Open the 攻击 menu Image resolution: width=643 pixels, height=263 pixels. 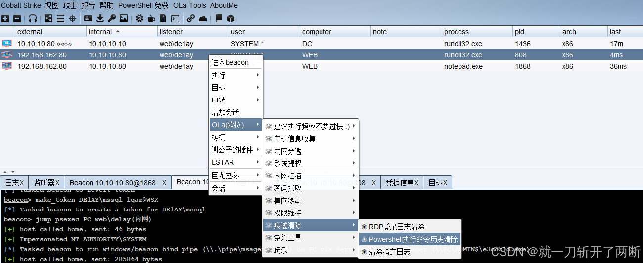pyautogui.click(x=70, y=5)
